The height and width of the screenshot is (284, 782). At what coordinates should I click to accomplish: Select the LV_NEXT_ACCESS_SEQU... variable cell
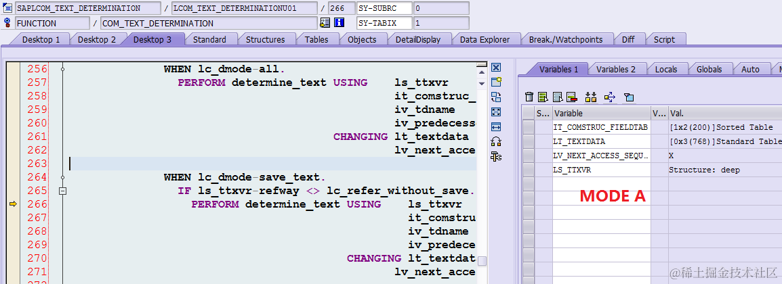(602, 156)
